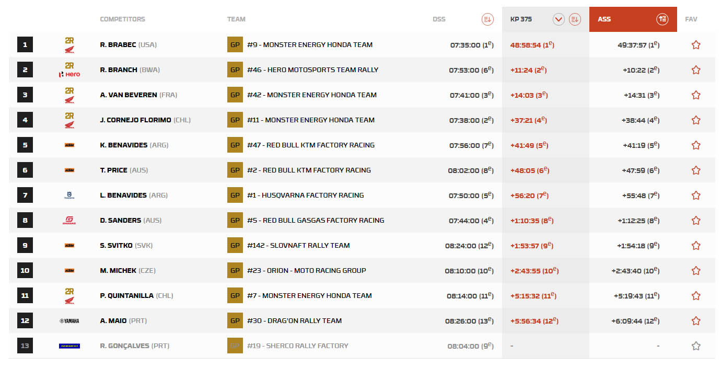Click the Husqvarna logo for L. Benavides
Screen dimensions: 721x368
(x=69, y=195)
